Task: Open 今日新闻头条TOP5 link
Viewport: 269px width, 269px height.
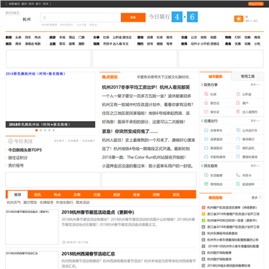Action: tap(25, 150)
